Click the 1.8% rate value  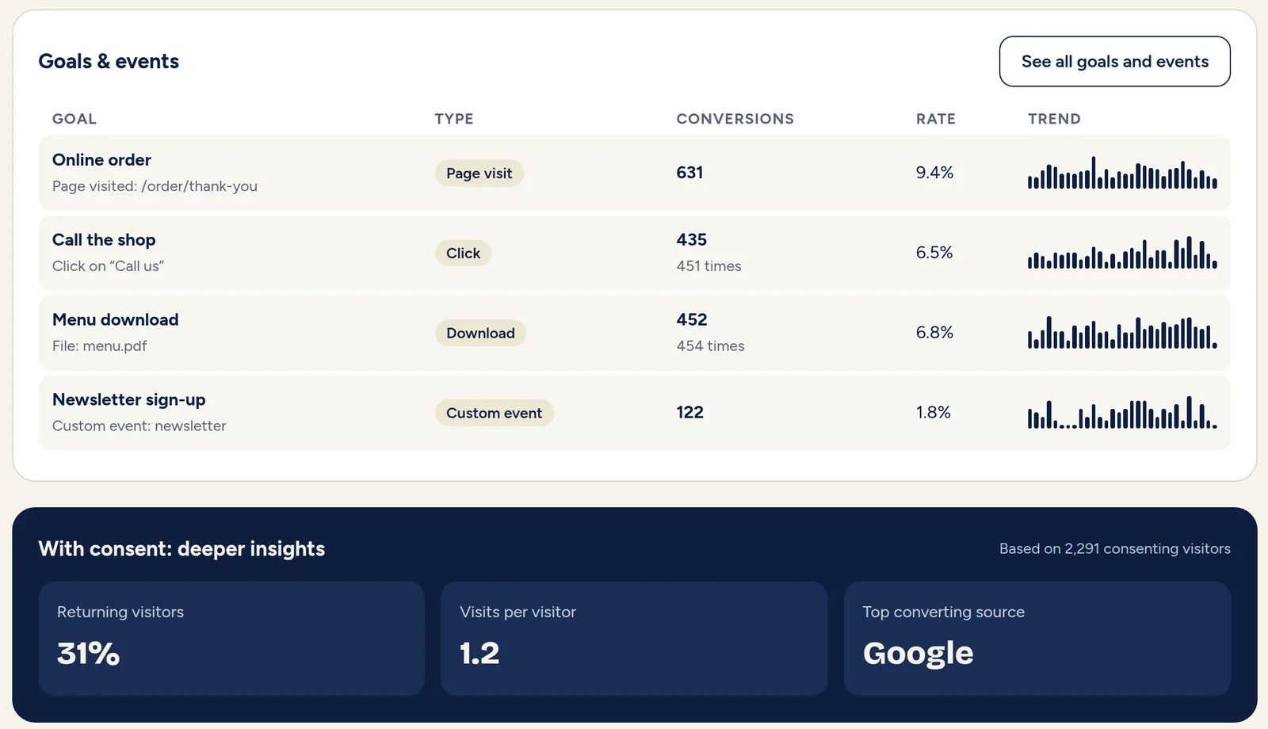[x=933, y=413]
